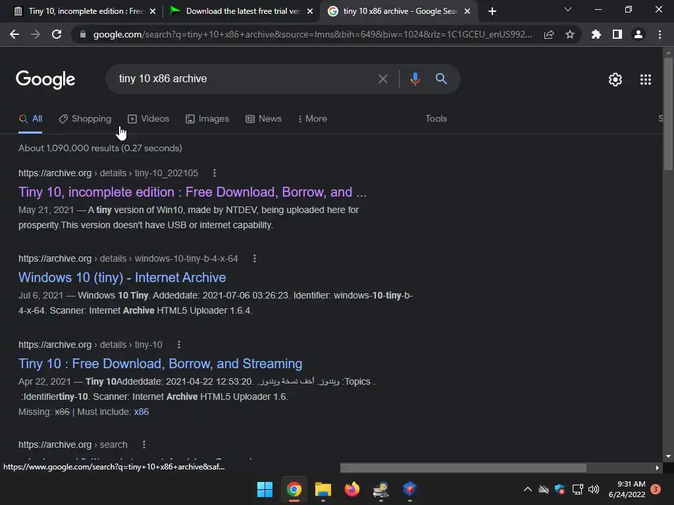This screenshot has width=674, height=505.
Task: Open Google quick settings gear
Action: 615,80
